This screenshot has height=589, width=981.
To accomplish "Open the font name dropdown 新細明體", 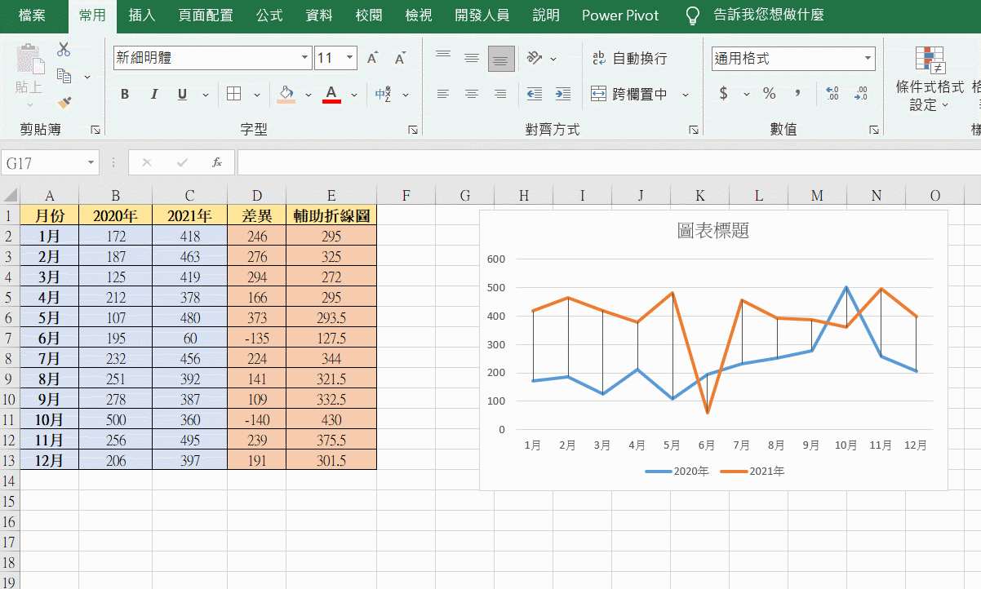I will (305, 58).
